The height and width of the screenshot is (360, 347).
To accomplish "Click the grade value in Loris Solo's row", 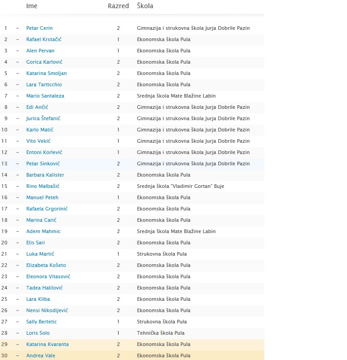I will pos(118,333).
